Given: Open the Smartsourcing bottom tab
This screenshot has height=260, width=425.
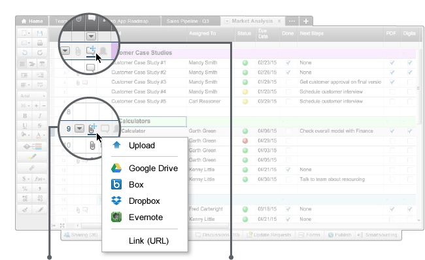Looking at the screenshot, I should click(377, 235).
